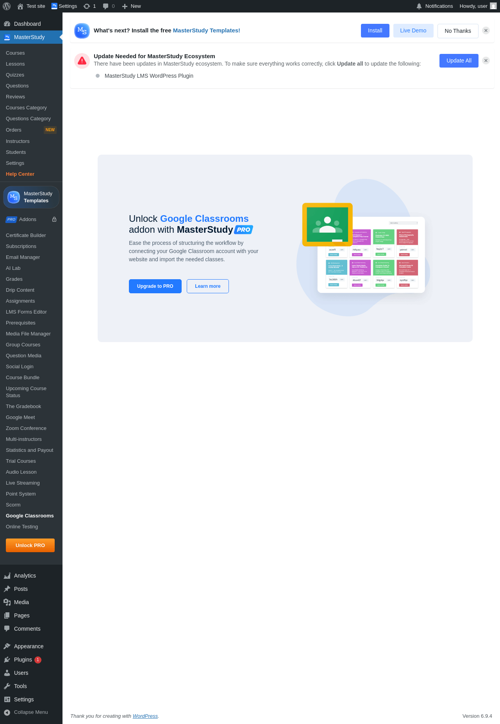Click the Learn more button
The image size is (500, 724).
[208, 286]
